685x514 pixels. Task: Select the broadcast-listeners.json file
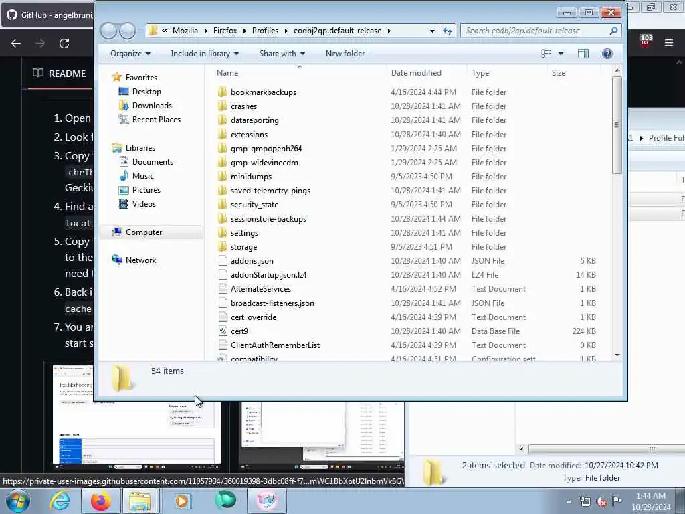[x=272, y=303]
